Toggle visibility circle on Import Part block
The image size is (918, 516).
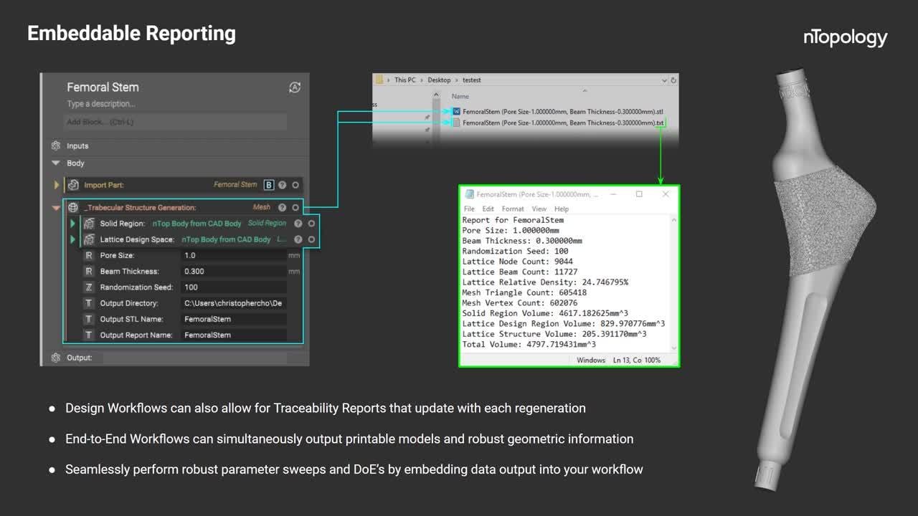(x=295, y=185)
